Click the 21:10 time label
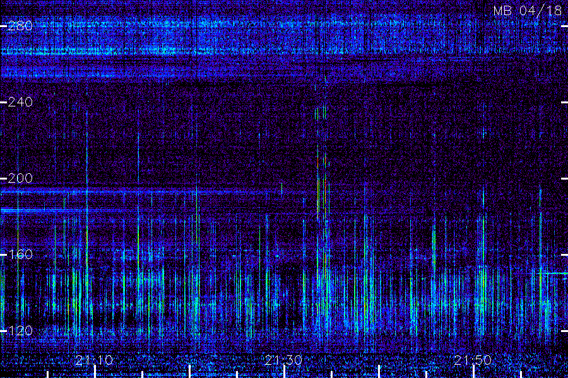The height and width of the screenshot is (378, 568). click(94, 360)
